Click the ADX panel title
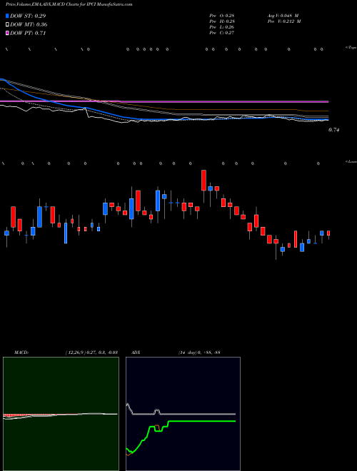Screen dimensions: 357x471 click(136, 353)
